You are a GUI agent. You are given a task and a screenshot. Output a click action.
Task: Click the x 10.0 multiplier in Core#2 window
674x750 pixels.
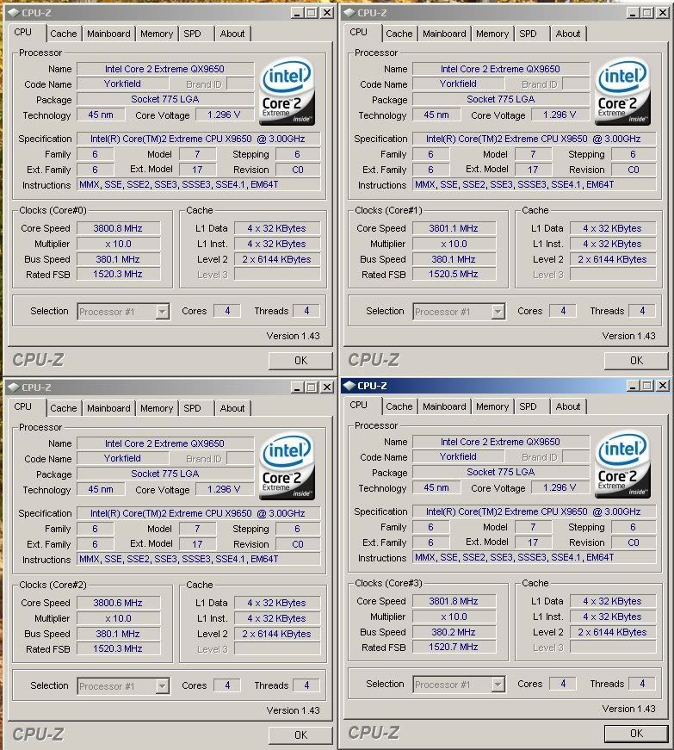click(x=118, y=618)
